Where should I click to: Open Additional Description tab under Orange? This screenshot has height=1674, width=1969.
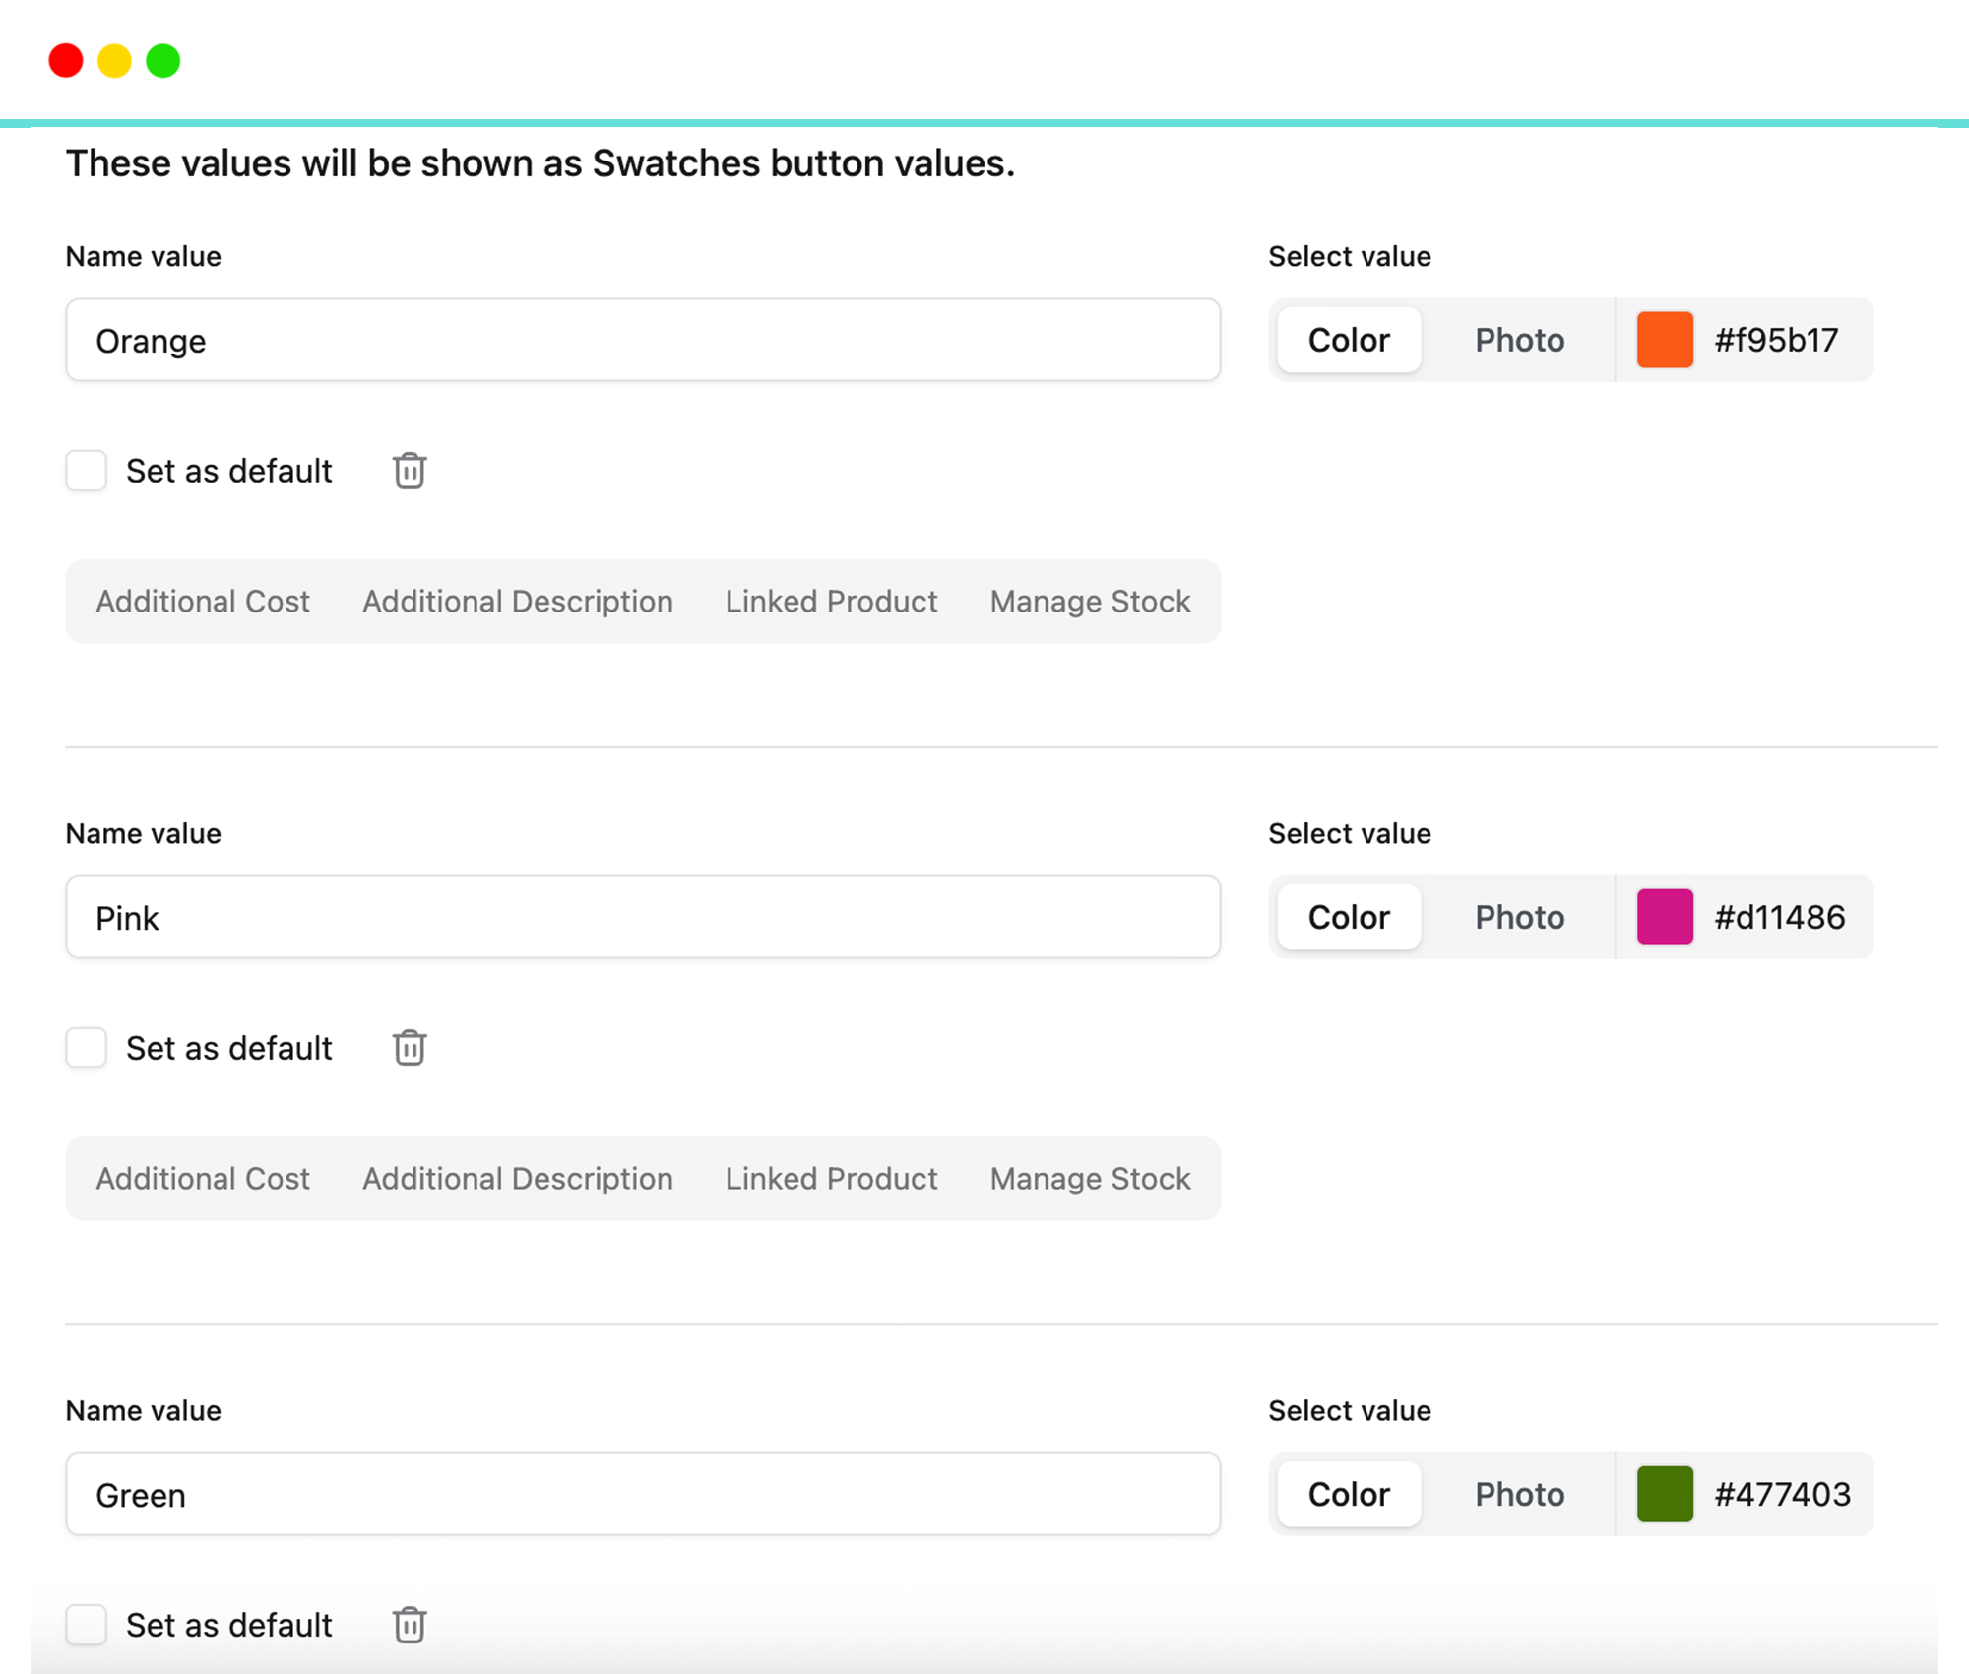518,602
